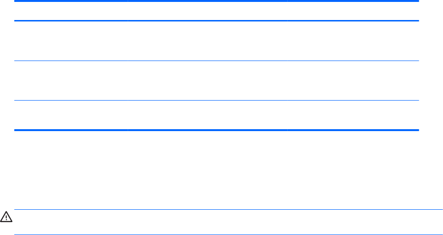Select first body row, first column cell
The width and height of the screenshot is (443, 235).
tap(71, 41)
